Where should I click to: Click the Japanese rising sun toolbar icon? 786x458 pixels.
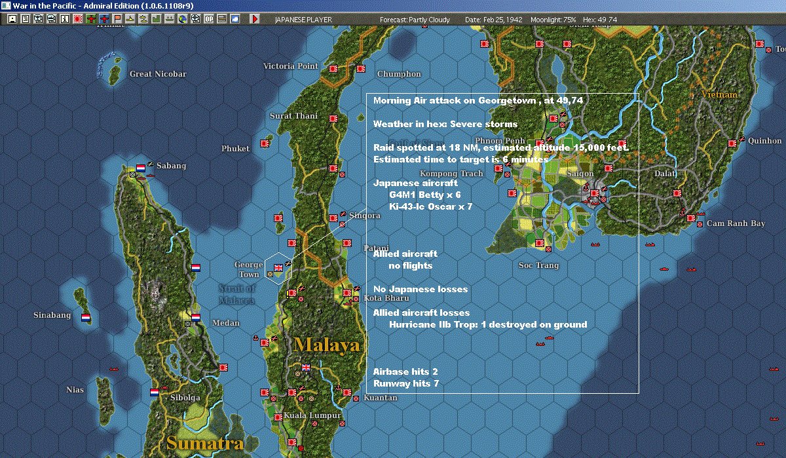click(x=77, y=19)
